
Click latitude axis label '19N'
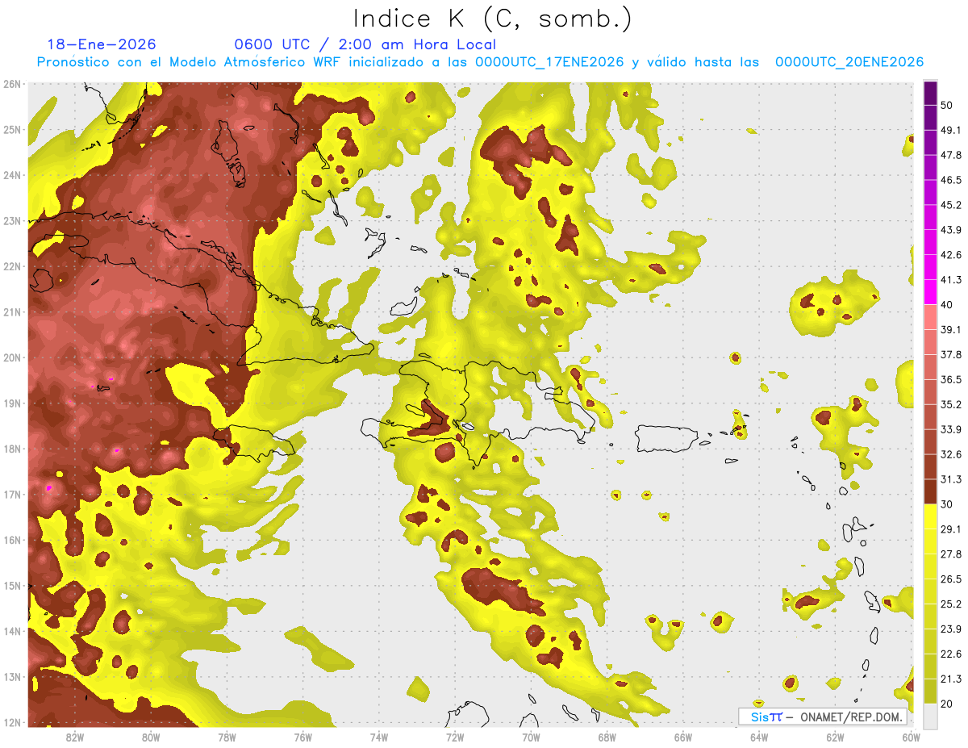tap(11, 403)
